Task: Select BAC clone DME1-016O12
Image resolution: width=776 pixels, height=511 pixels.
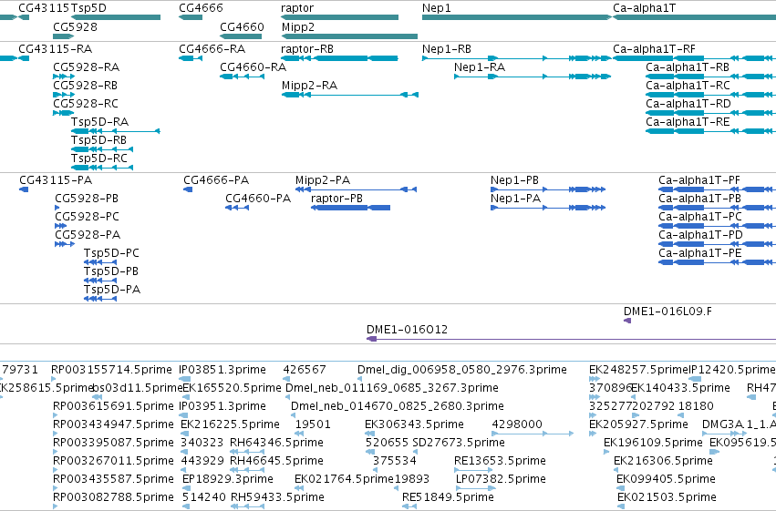Action: (407, 330)
